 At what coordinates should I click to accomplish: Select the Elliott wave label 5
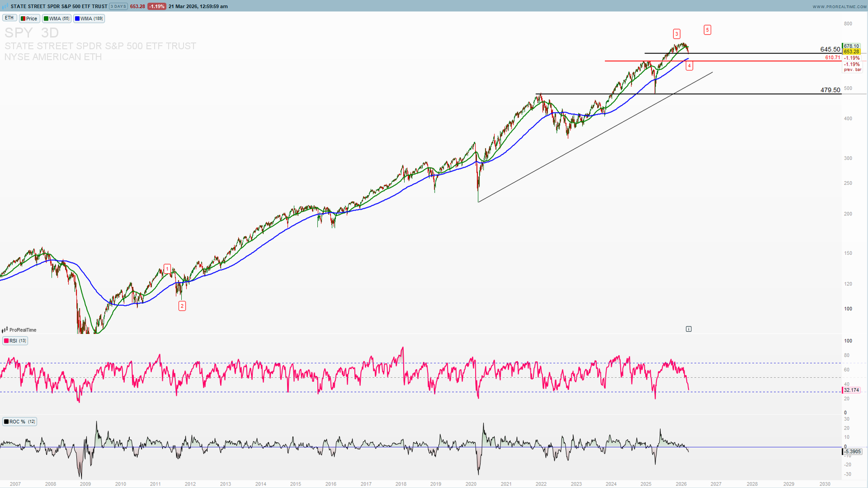[707, 30]
